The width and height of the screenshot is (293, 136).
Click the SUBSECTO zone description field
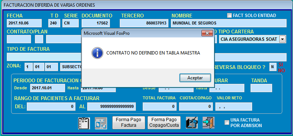tap(71, 67)
